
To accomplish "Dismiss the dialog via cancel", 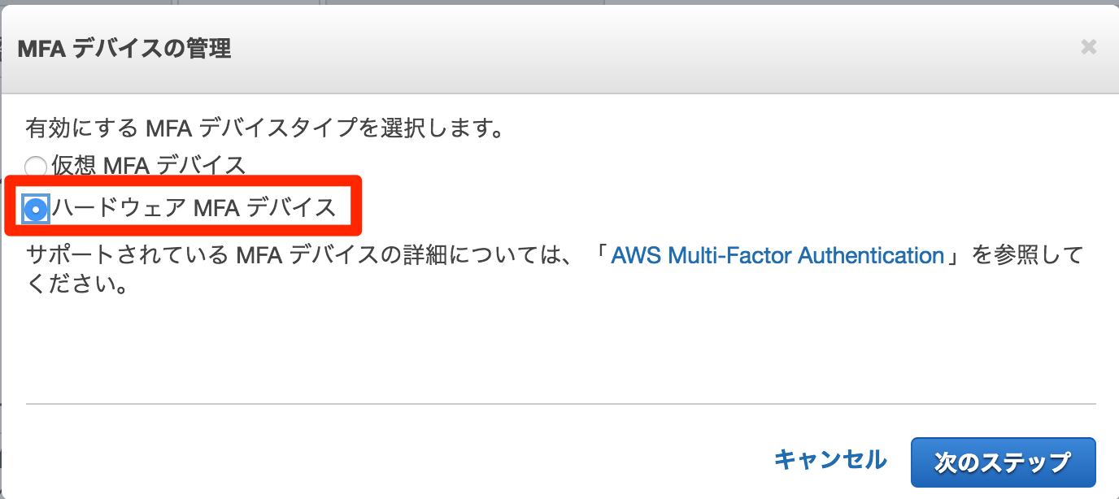I will tap(830, 461).
